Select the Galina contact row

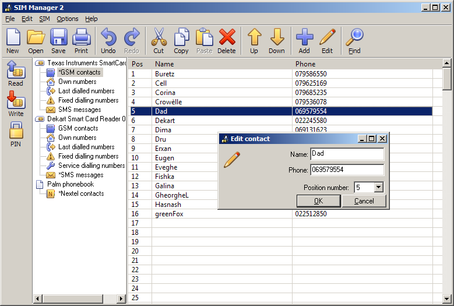pyautogui.click(x=173, y=186)
